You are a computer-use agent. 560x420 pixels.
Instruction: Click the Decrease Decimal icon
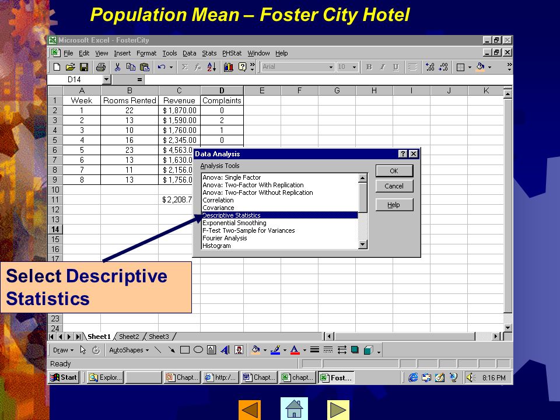pyautogui.click(x=443, y=66)
